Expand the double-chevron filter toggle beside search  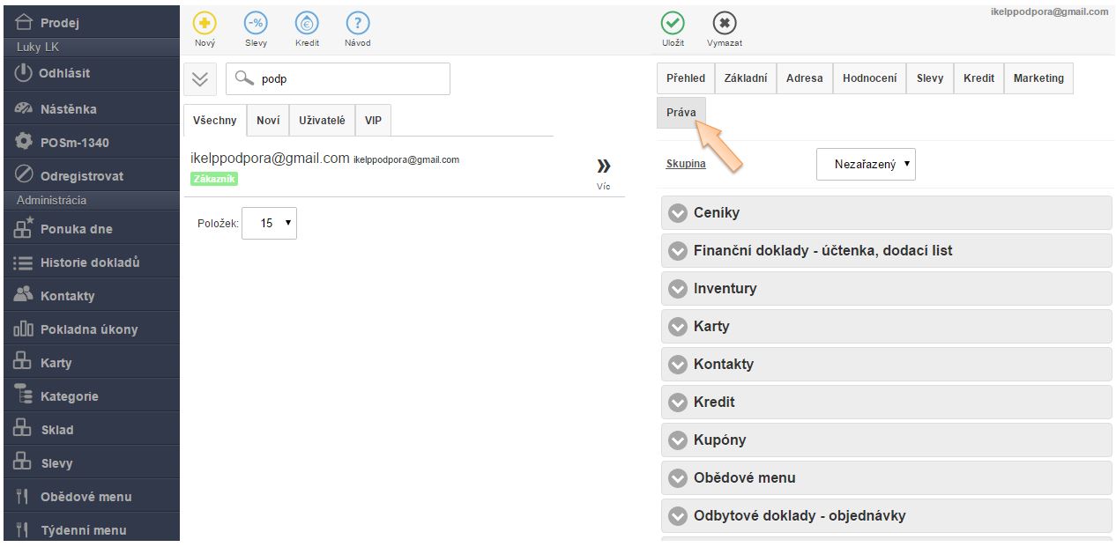click(200, 79)
